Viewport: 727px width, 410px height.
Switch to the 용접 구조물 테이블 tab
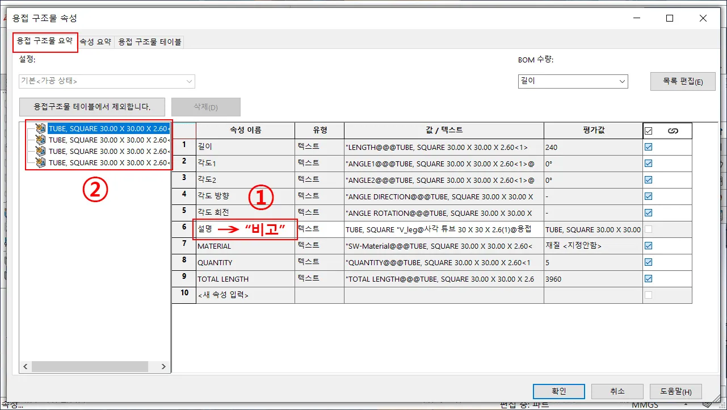pos(149,41)
